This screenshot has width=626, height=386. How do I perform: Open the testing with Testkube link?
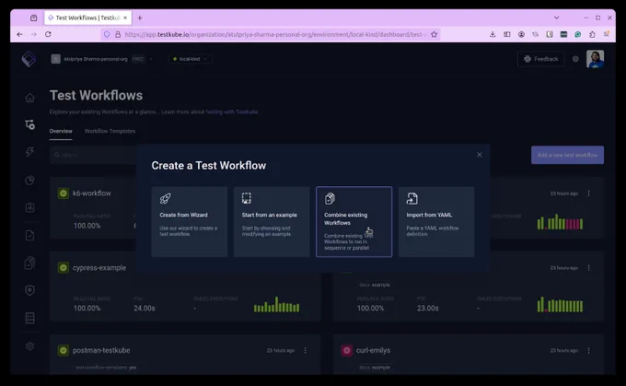232,111
